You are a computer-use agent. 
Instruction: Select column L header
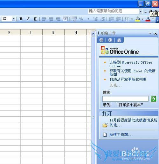(31, 32)
